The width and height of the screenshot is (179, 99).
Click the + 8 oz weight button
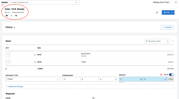point(170,79)
